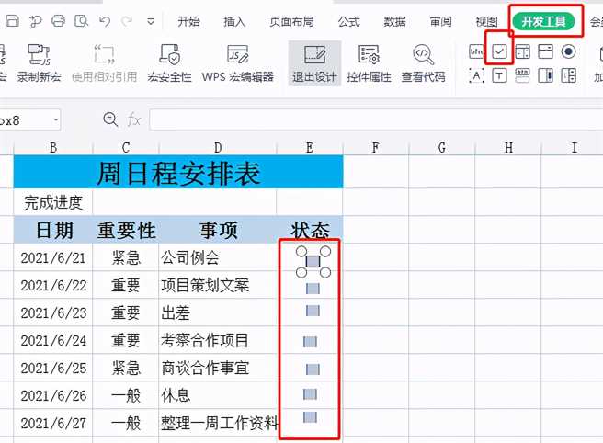Viewport: 603px width, 443px height.
Task: Click checkbox in 项目策划文案 row
Action: click(313, 289)
